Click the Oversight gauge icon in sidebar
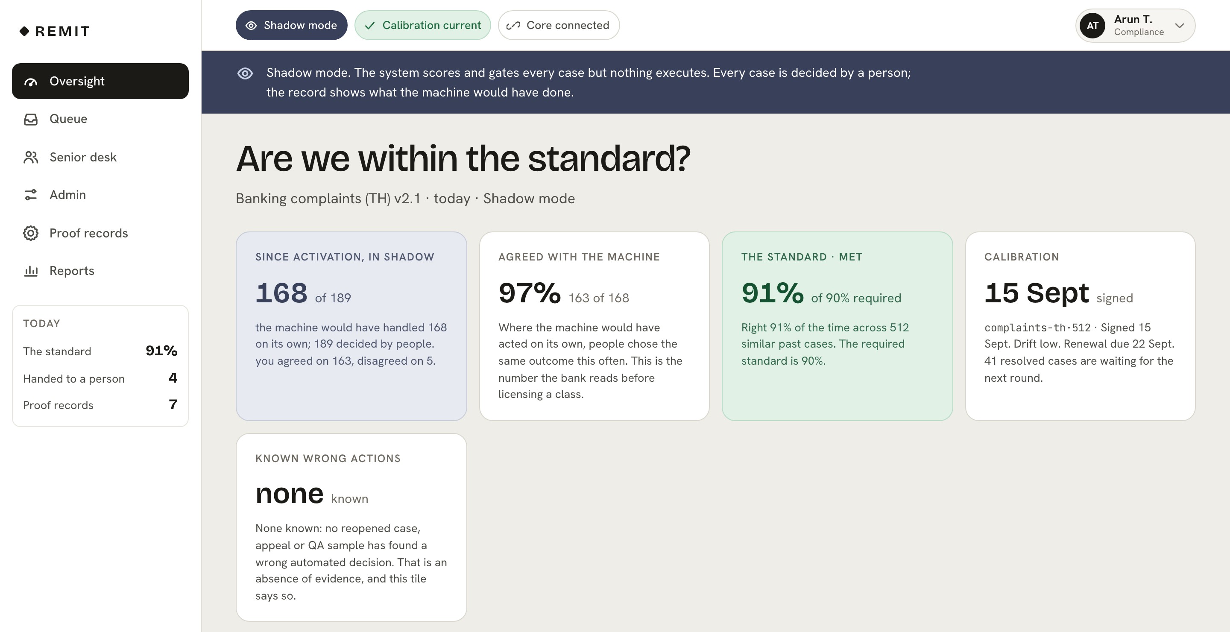This screenshot has height=632, width=1230. coord(31,82)
